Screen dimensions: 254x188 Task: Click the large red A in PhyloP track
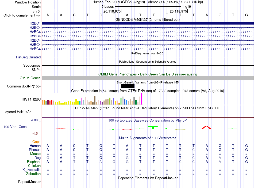tap(206, 127)
